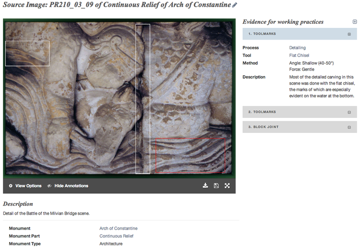Viewport: 360px width, 248px height.
Task: Click the 'Monument Part' label
Action: (24, 236)
